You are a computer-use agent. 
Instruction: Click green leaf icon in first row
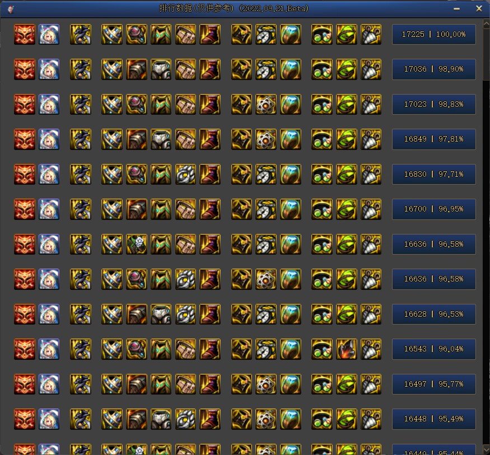click(347, 34)
